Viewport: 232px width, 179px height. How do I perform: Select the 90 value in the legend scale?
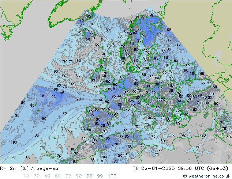[79, 176]
